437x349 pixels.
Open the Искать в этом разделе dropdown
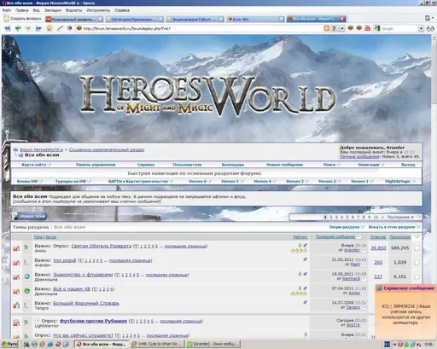click(394, 227)
